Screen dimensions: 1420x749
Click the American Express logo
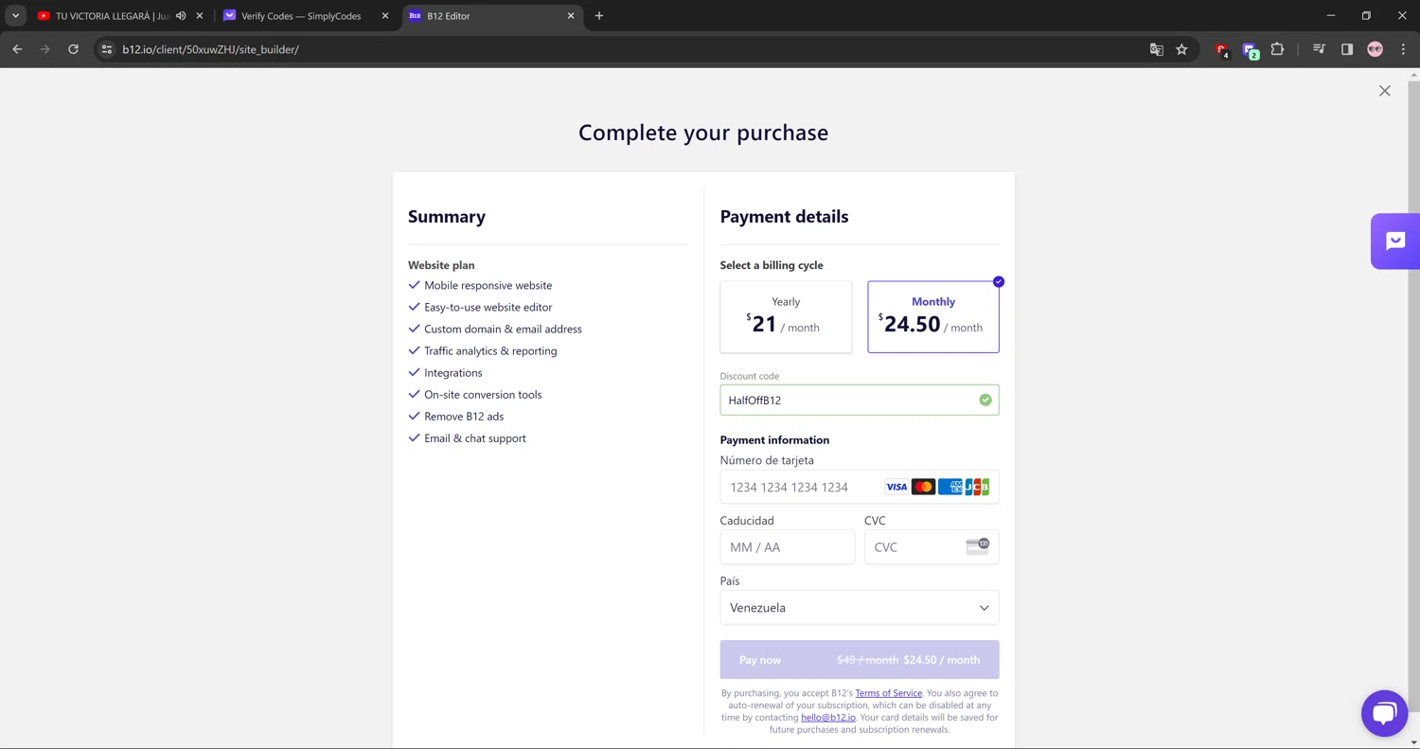(x=950, y=487)
